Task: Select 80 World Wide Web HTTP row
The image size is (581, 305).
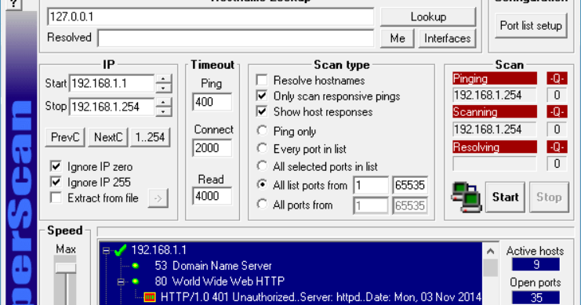Action: point(220,281)
